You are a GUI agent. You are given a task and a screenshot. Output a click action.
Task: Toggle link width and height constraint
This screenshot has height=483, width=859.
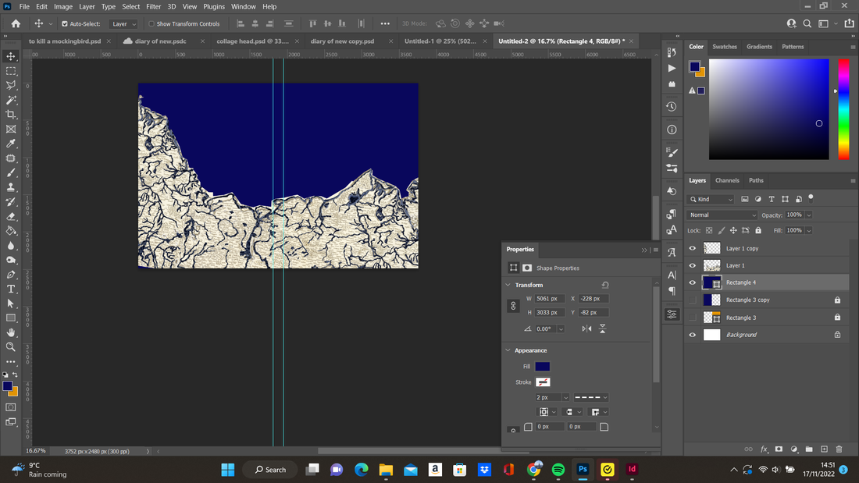(513, 306)
